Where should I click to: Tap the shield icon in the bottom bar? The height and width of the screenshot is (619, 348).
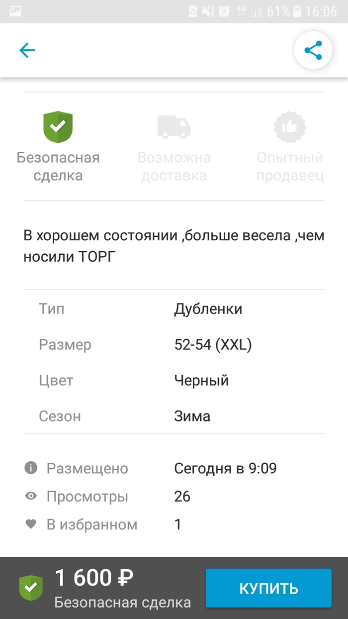click(x=31, y=588)
